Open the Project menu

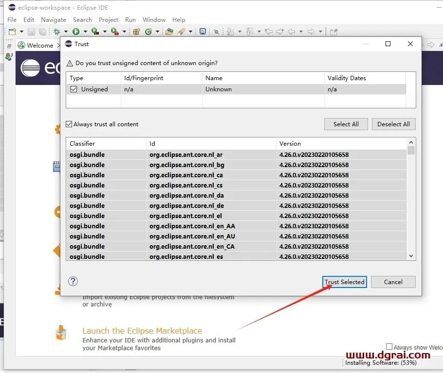[109, 20]
